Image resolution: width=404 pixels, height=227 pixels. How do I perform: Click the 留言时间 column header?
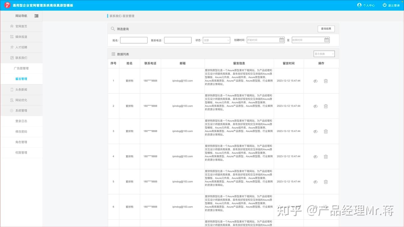coord(289,63)
